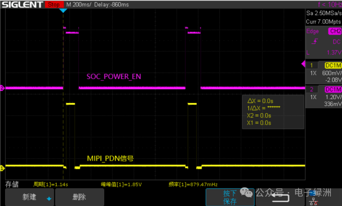Viewport: 342px width, 206px height.
Task: Click the f < 10Hz frequency counter
Action: click(330, 4)
